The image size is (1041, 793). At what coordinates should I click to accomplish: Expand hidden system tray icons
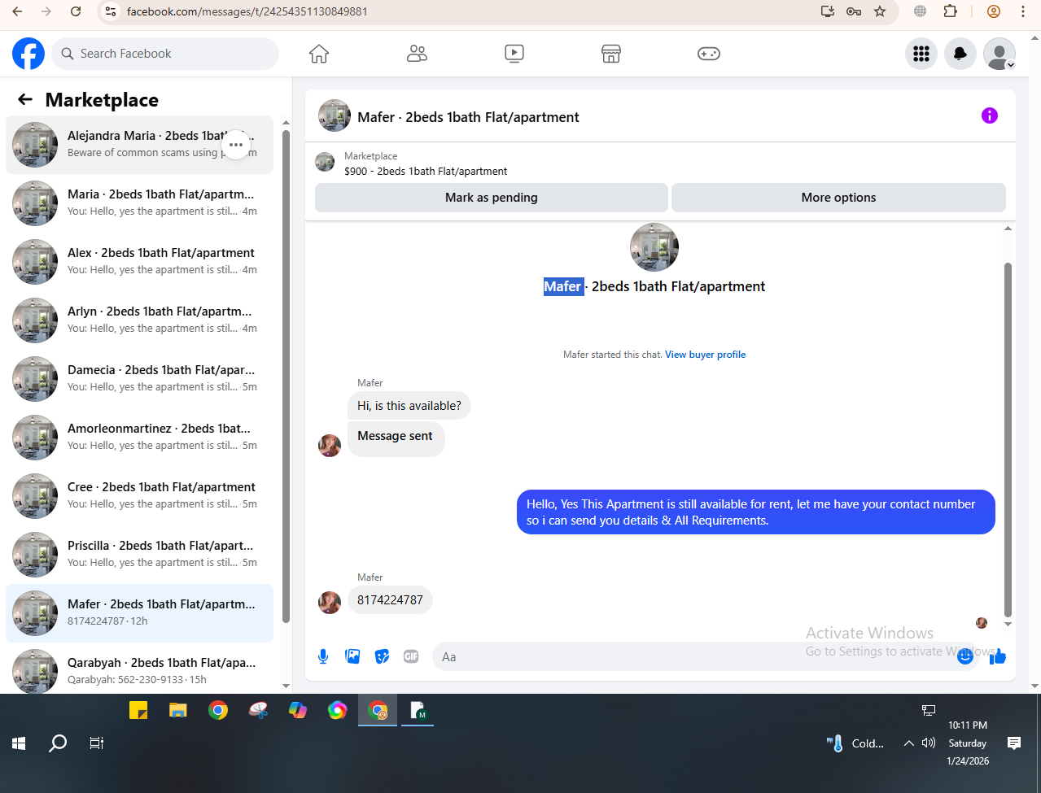click(x=908, y=743)
